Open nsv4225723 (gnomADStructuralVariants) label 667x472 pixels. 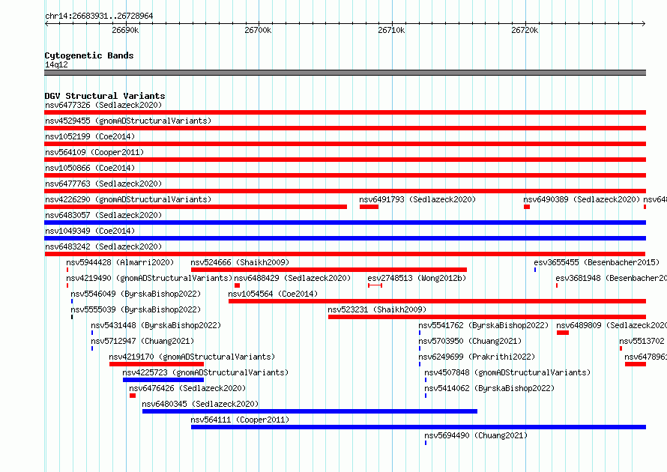[x=205, y=372]
